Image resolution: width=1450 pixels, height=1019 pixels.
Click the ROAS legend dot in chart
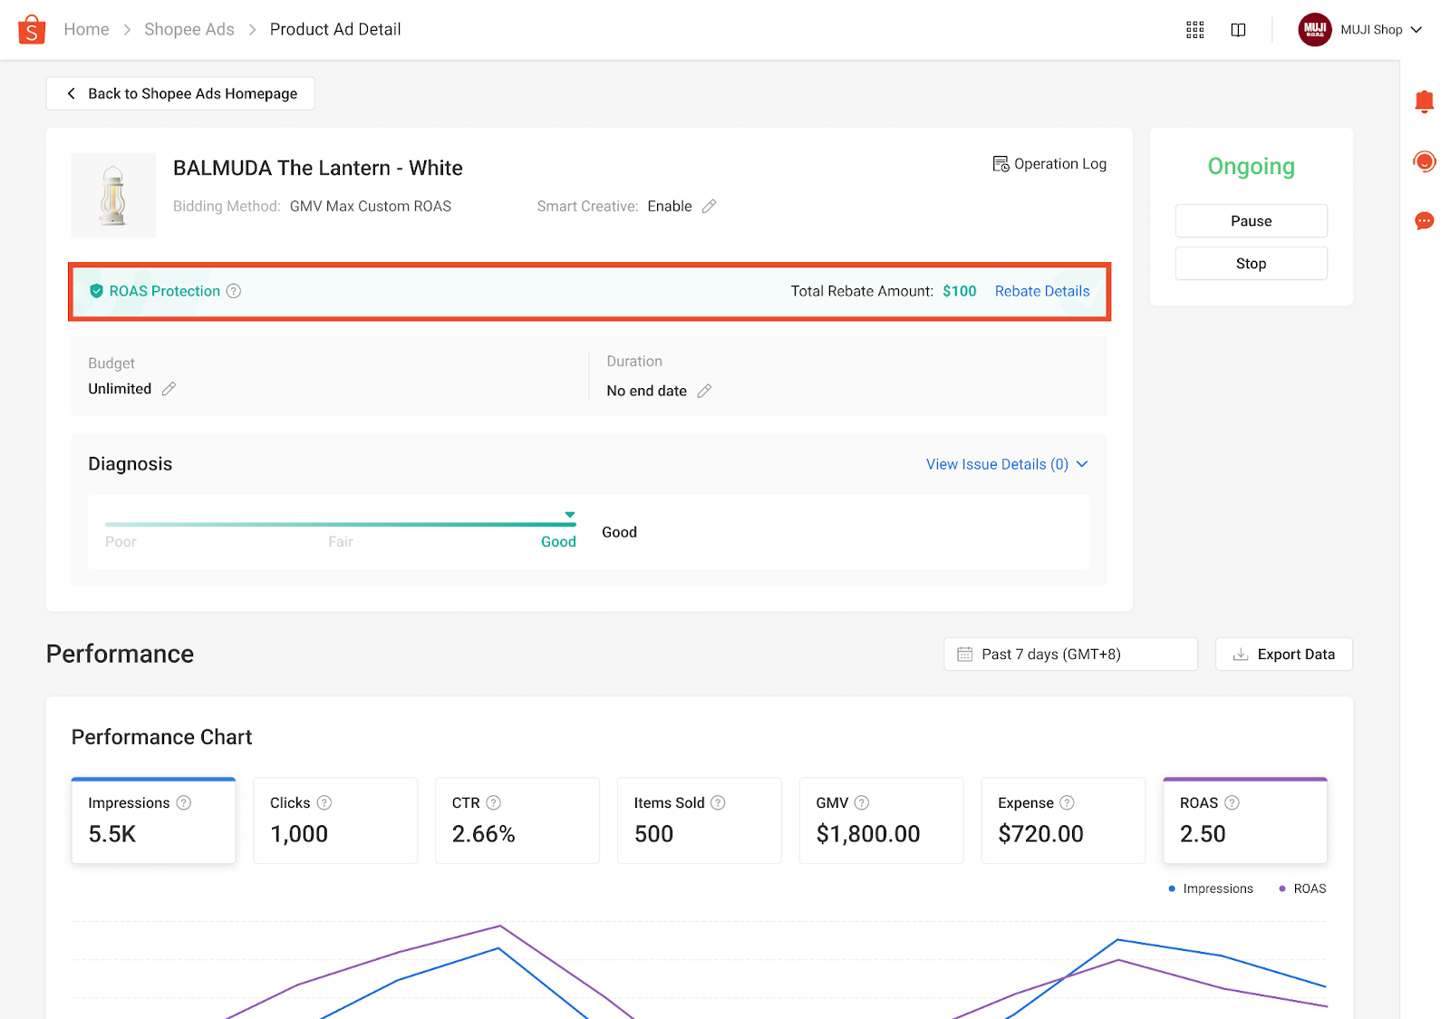pyautogui.click(x=1281, y=888)
